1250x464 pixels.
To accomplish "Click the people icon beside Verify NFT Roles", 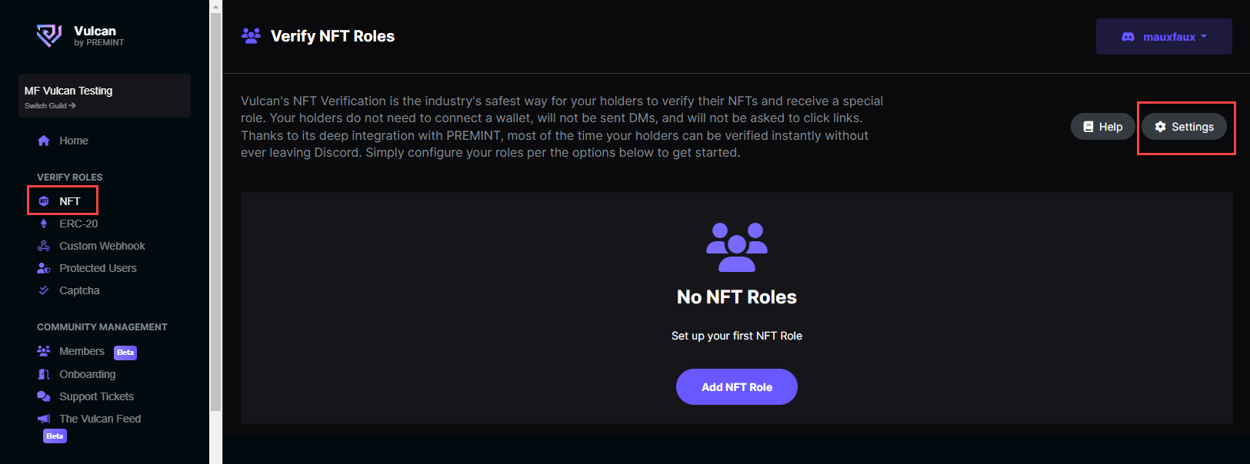I will pyautogui.click(x=251, y=35).
